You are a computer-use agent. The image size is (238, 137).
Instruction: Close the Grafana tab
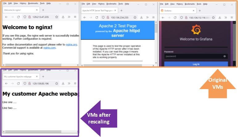click(193, 10)
